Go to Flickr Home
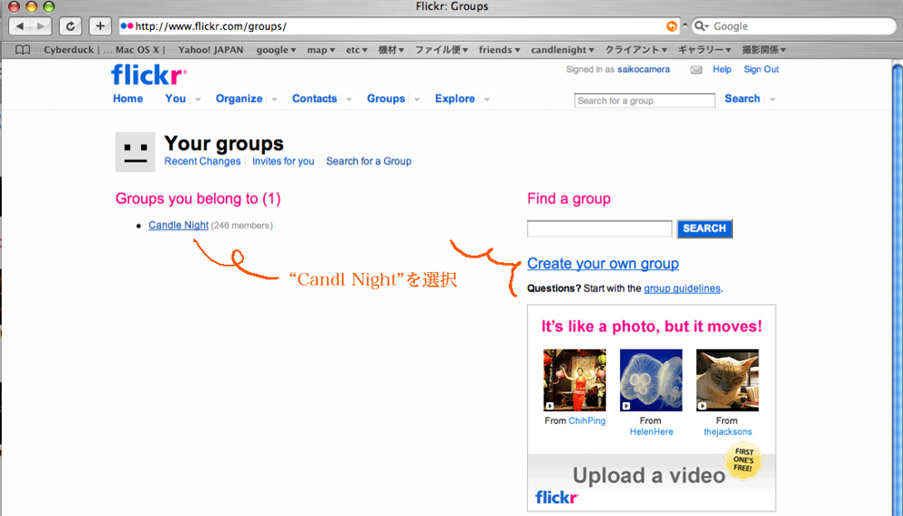The width and height of the screenshot is (903, 516). point(127,98)
